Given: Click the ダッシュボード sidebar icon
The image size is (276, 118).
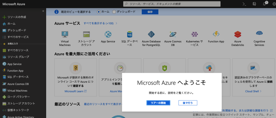Looking at the screenshot, I should pyautogui.click(x=4, y=30).
